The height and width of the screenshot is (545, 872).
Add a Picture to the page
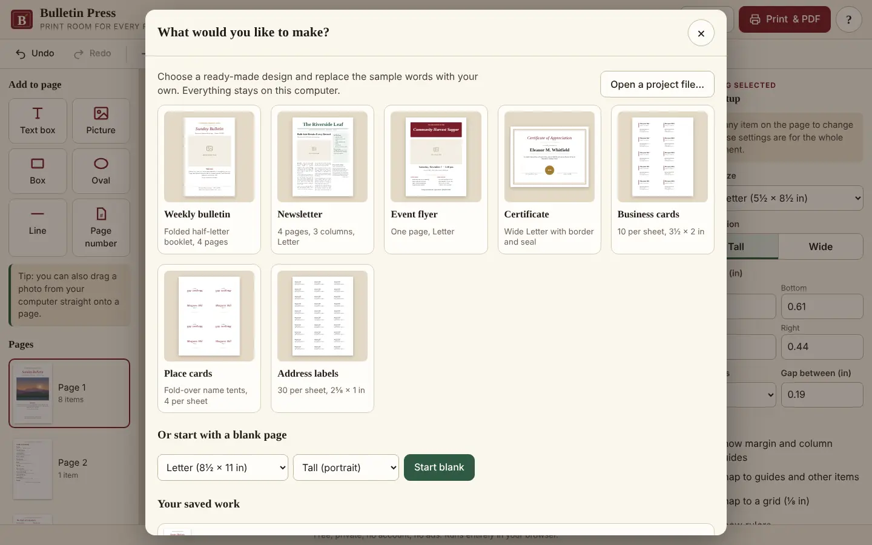(x=101, y=121)
